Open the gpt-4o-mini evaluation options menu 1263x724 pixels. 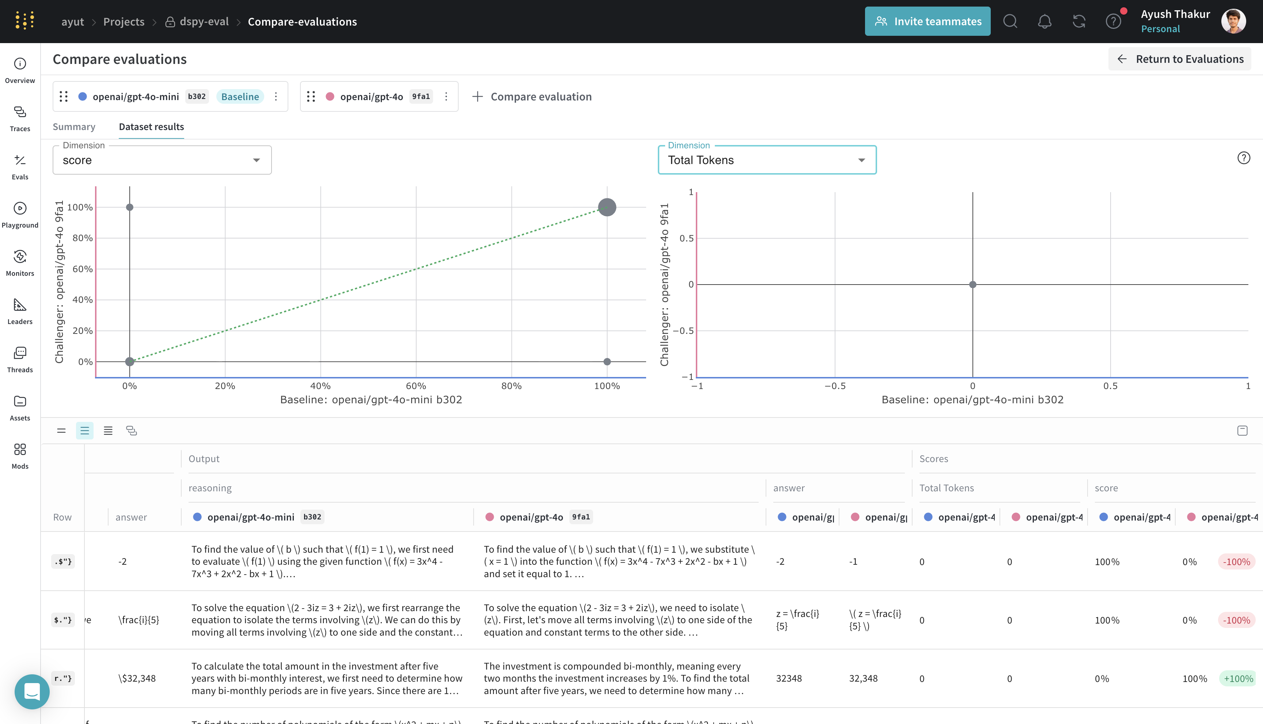pyautogui.click(x=276, y=96)
